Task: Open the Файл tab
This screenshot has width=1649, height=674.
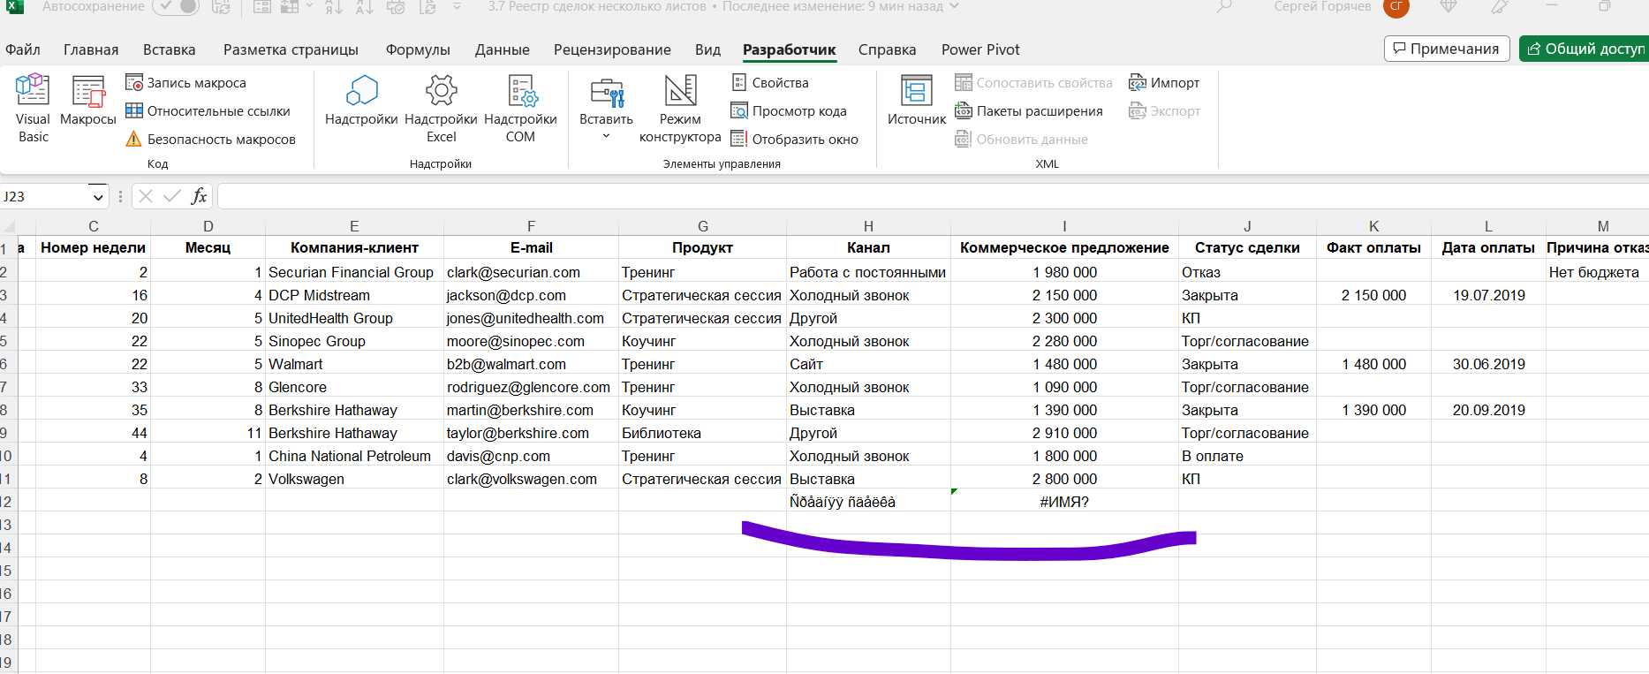Action: [23, 49]
